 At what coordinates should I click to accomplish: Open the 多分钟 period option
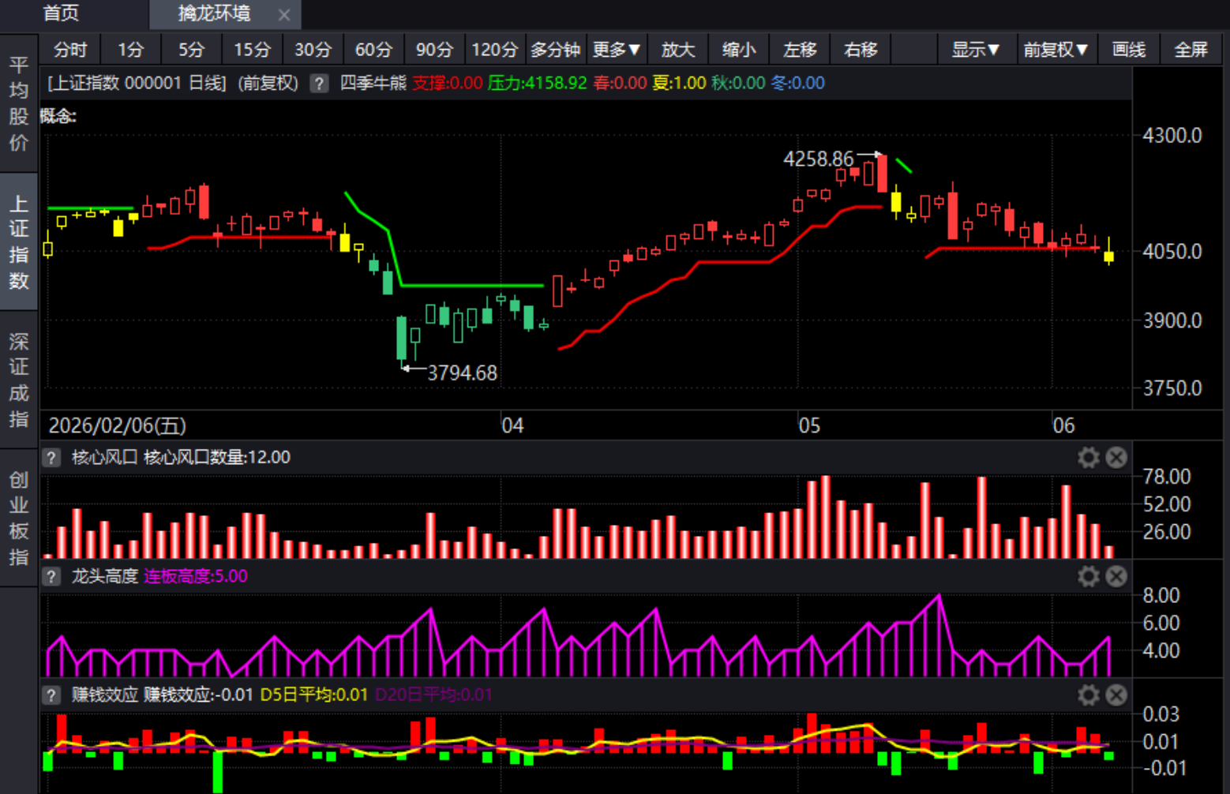[557, 50]
